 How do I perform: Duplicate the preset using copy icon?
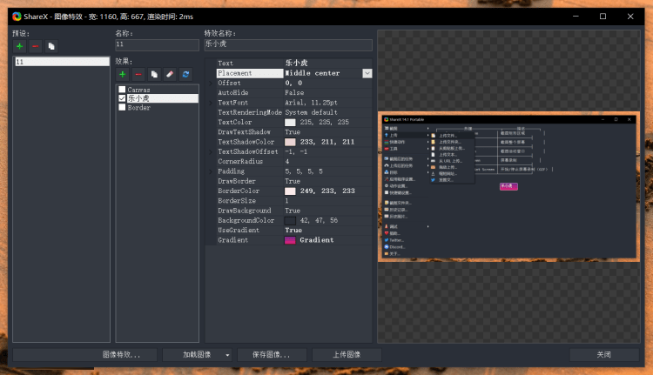(x=51, y=46)
